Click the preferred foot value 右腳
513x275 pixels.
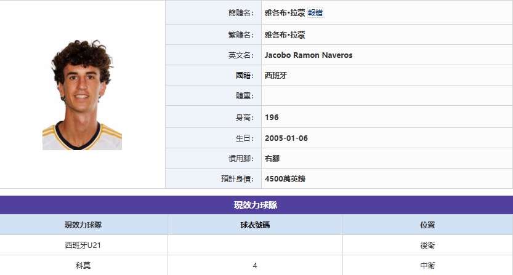click(x=272, y=159)
